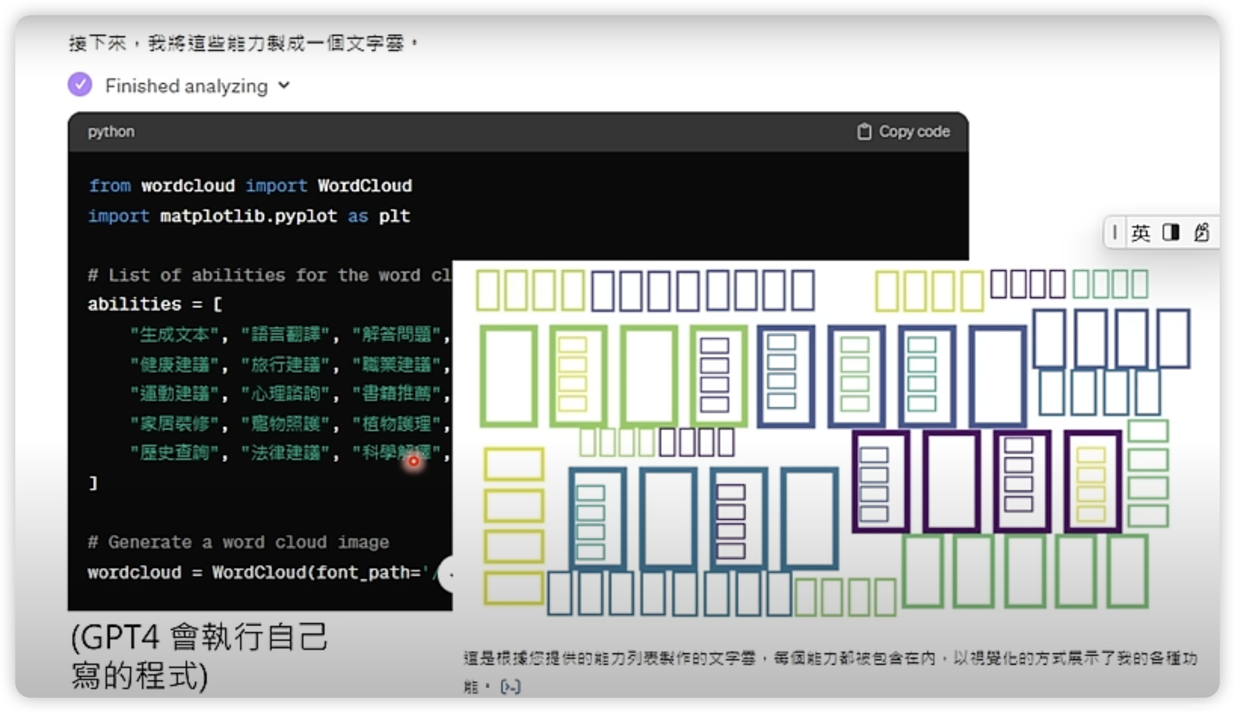This screenshot has height=713, width=1235.
Task: Click the 'import matplotlib.pyplot as plt' line
Action: tap(248, 216)
